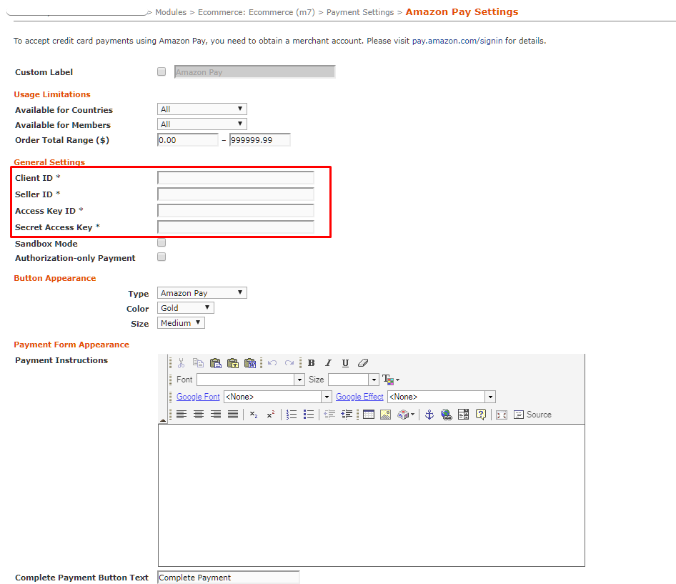Open the Google Effect link
The width and height of the screenshot is (676, 584).
tap(359, 397)
